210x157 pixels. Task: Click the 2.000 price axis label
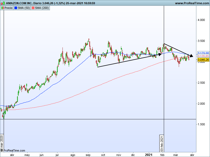pos(201,104)
